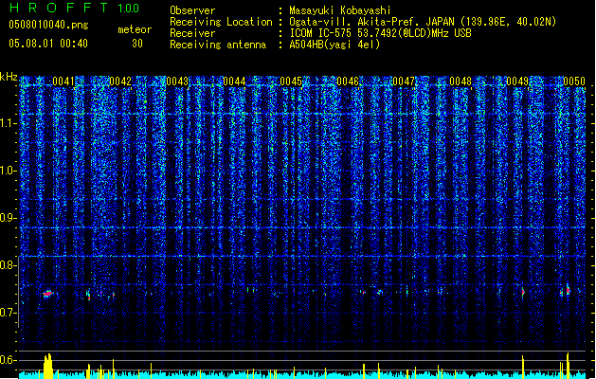596x379 pixels.
Task: Click the filename 0508010040.png
Action: [x=48, y=25]
